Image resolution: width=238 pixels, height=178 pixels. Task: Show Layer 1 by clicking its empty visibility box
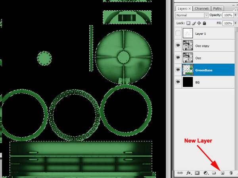(x=178, y=33)
